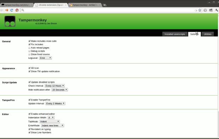Disable the Enable TamperFire checkbox
Viewport: 219px width, 139px height.
click(x=29, y=100)
